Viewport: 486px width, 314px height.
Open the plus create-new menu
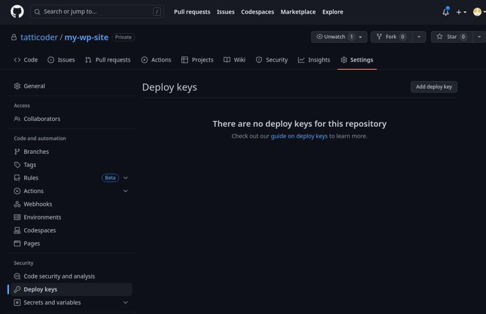coord(461,12)
